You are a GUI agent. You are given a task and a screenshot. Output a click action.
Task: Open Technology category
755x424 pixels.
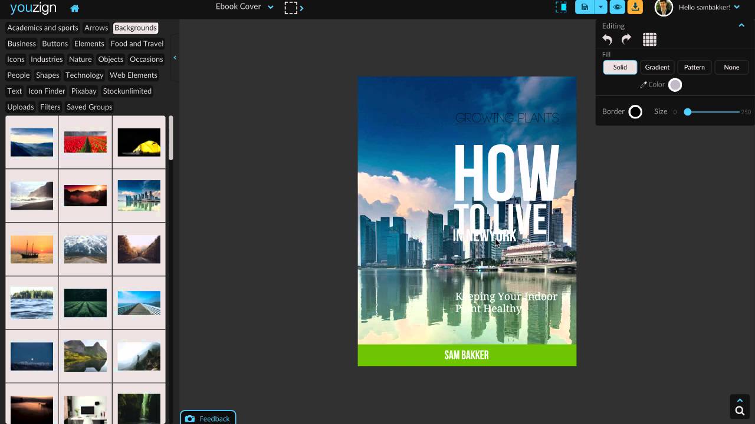coord(84,75)
